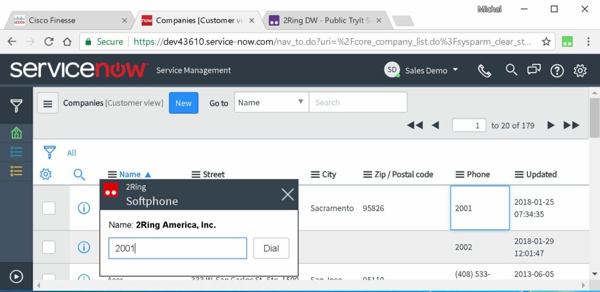Close the Cisco Finesse tab
Screen dimensions: 600x292
pos(124,20)
